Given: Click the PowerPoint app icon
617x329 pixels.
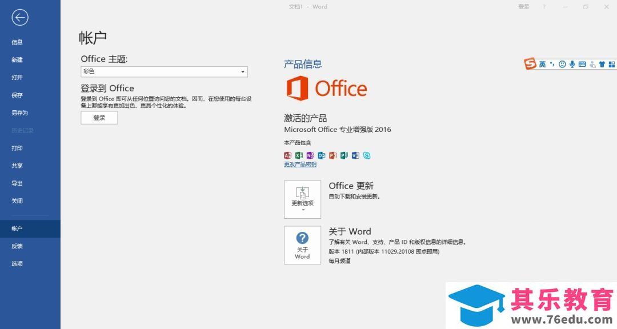Looking at the screenshot, I should [333, 155].
